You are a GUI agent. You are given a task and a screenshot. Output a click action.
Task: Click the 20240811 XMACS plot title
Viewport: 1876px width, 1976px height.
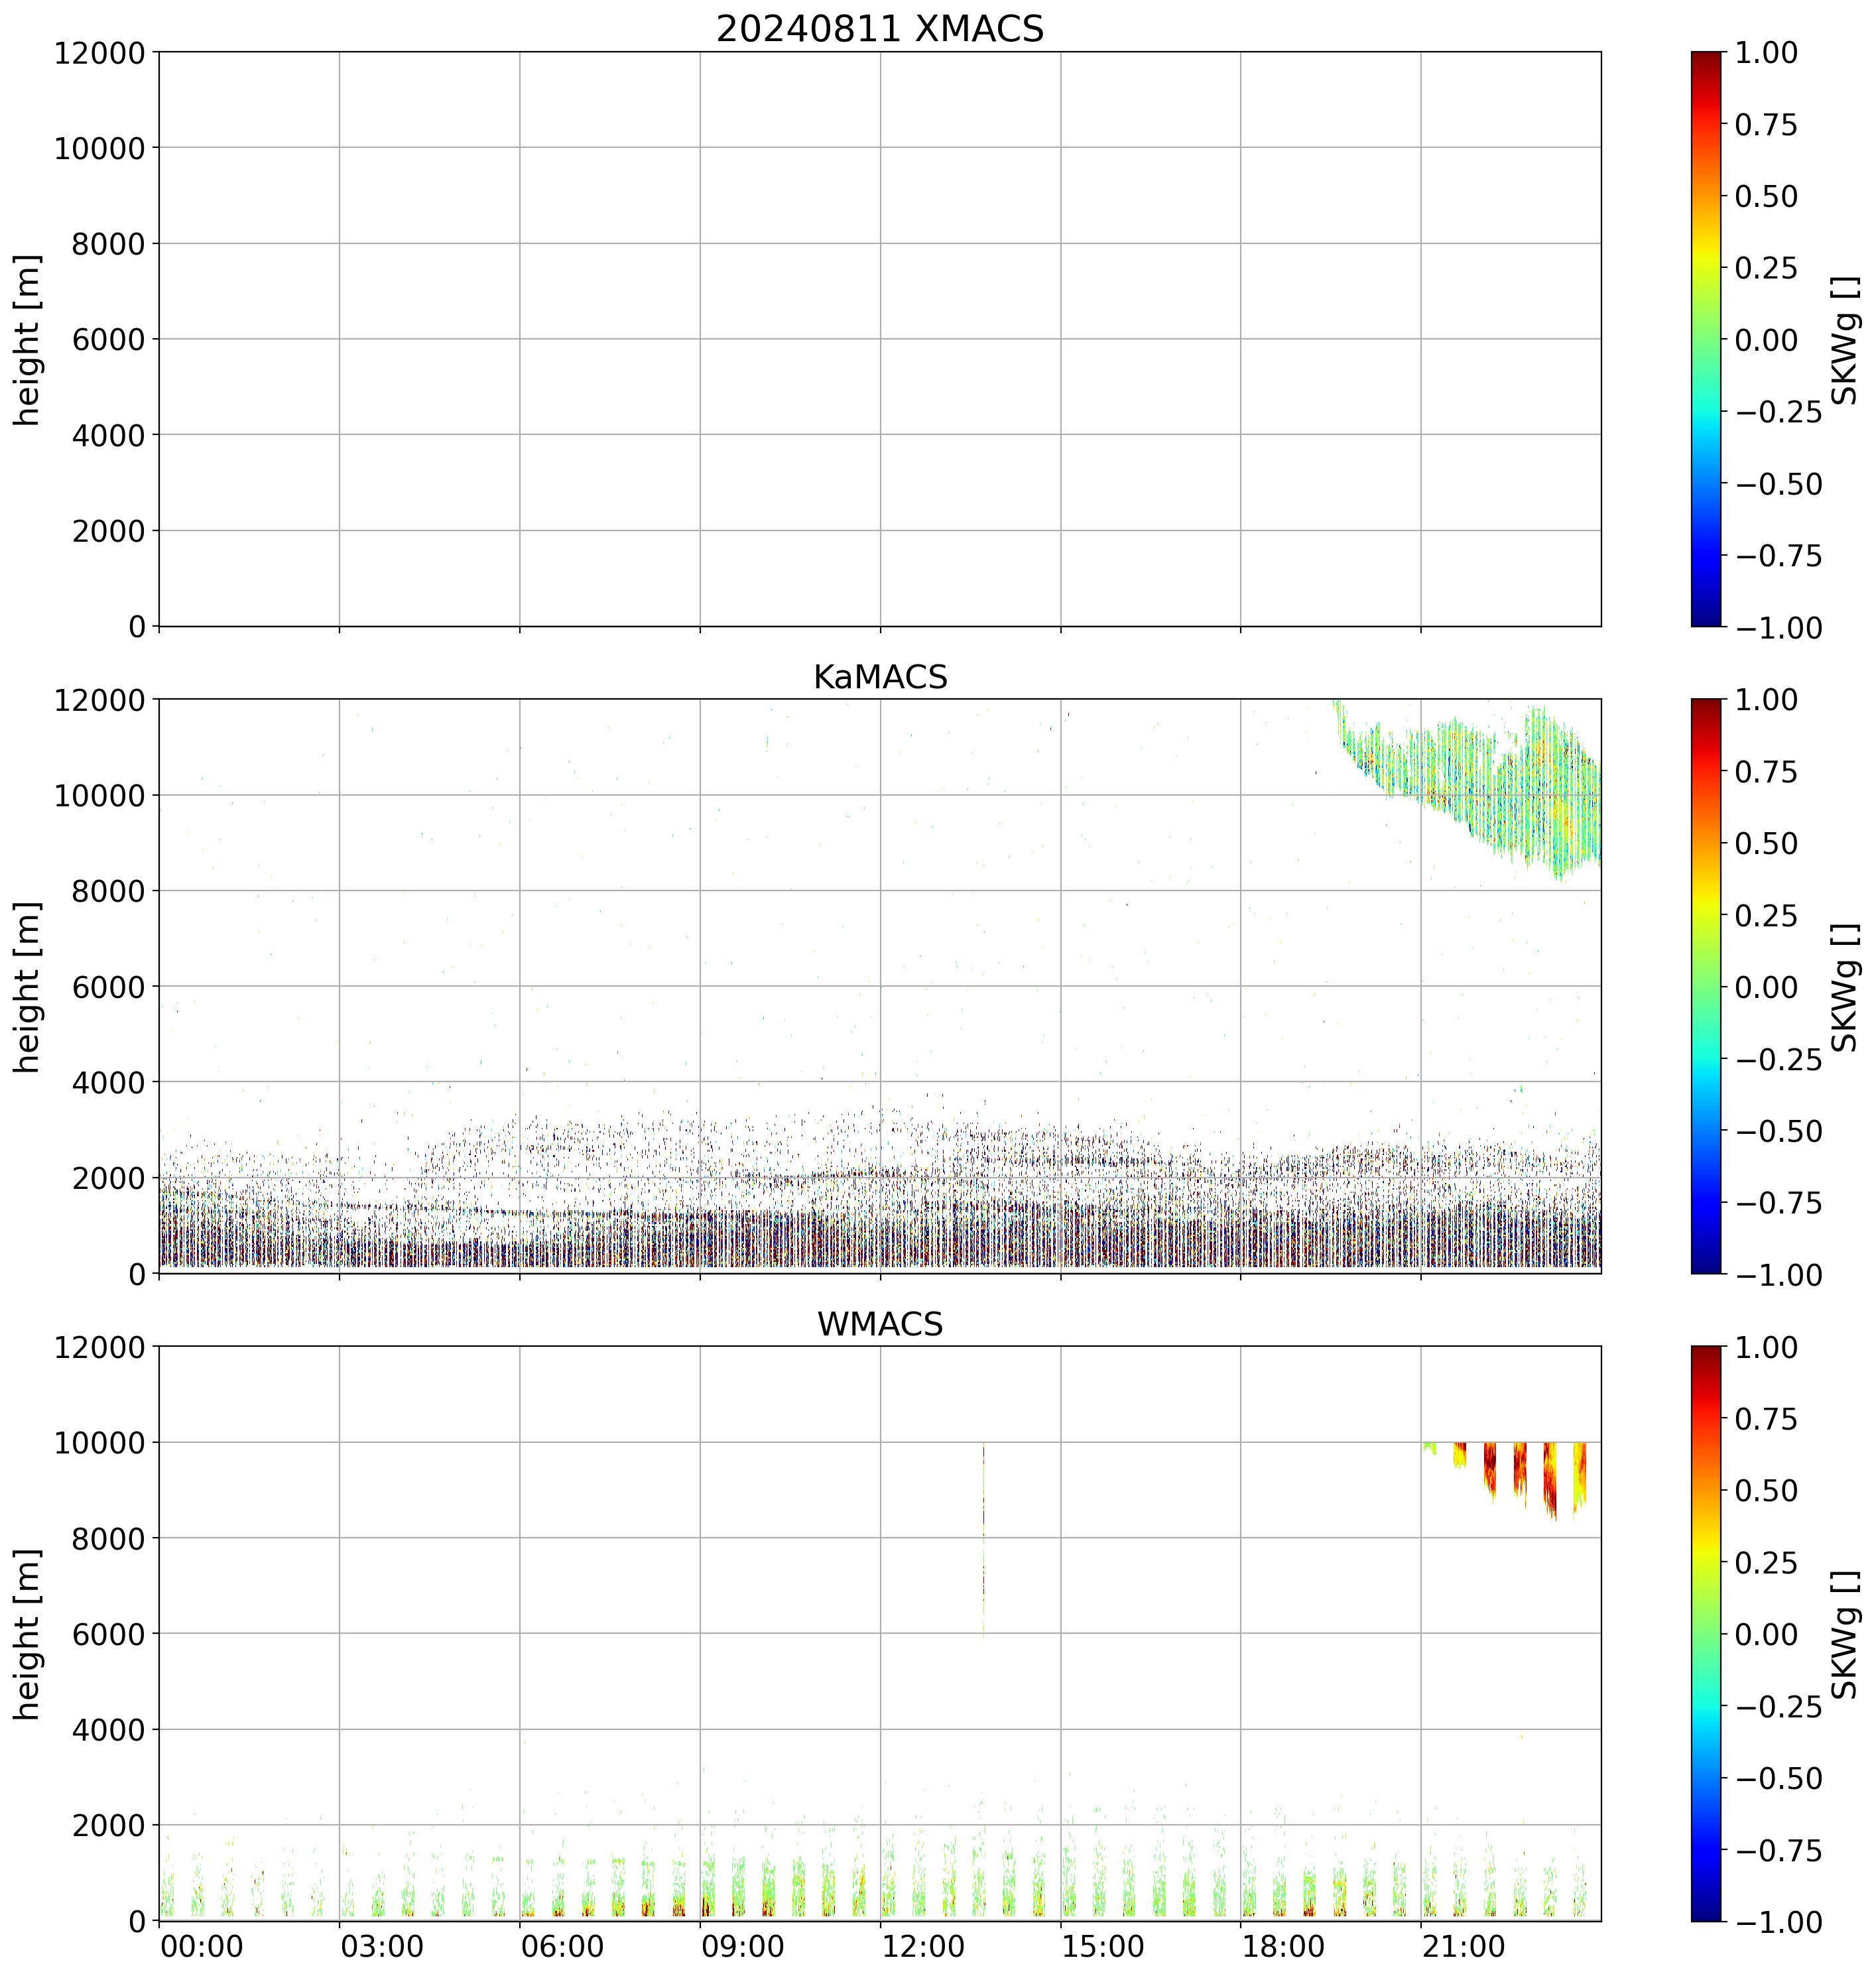tap(879, 29)
